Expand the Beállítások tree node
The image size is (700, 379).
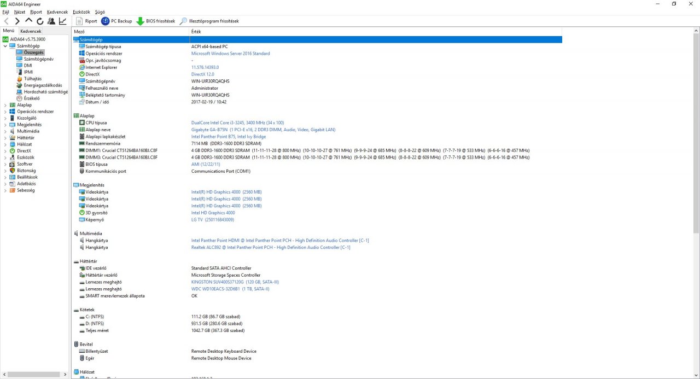click(5, 177)
